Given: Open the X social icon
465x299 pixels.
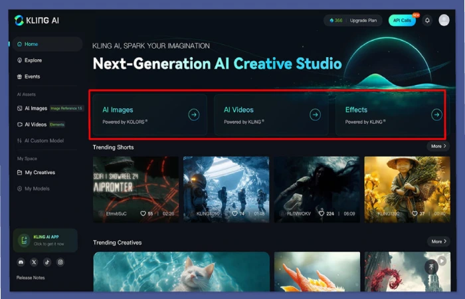Looking at the screenshot, I should pyautogui.click(x=34, y=262).
